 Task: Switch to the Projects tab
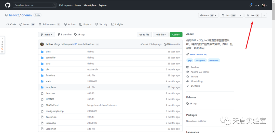coord(85,24)
